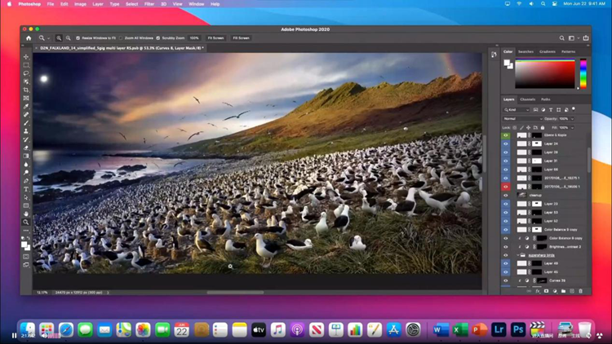Image resolution: width=612 pixels, height=344 pixels.
Task: Hide the Layer 31 layer visibility
Action: [x=505, y=161]
